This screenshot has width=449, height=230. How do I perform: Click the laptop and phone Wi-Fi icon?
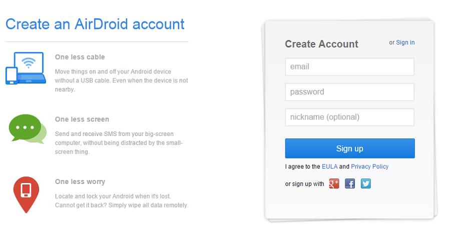click(x=26, y=68)
